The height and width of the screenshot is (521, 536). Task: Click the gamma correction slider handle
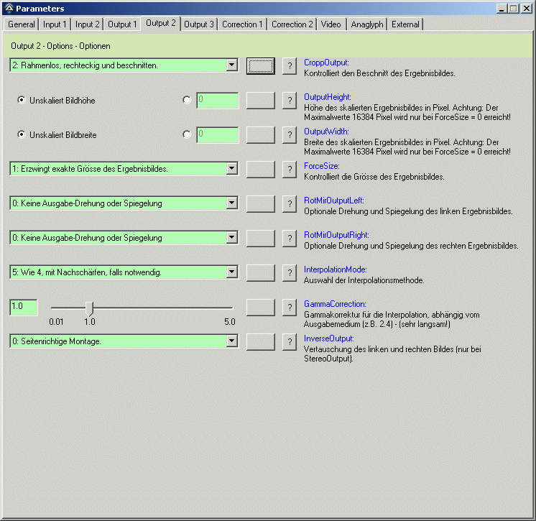(x=90, y=308)
